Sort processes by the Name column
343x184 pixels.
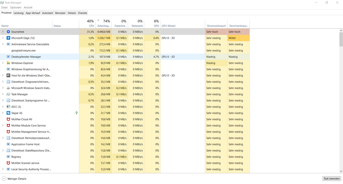pyautogui.click(x=26, y=24)
